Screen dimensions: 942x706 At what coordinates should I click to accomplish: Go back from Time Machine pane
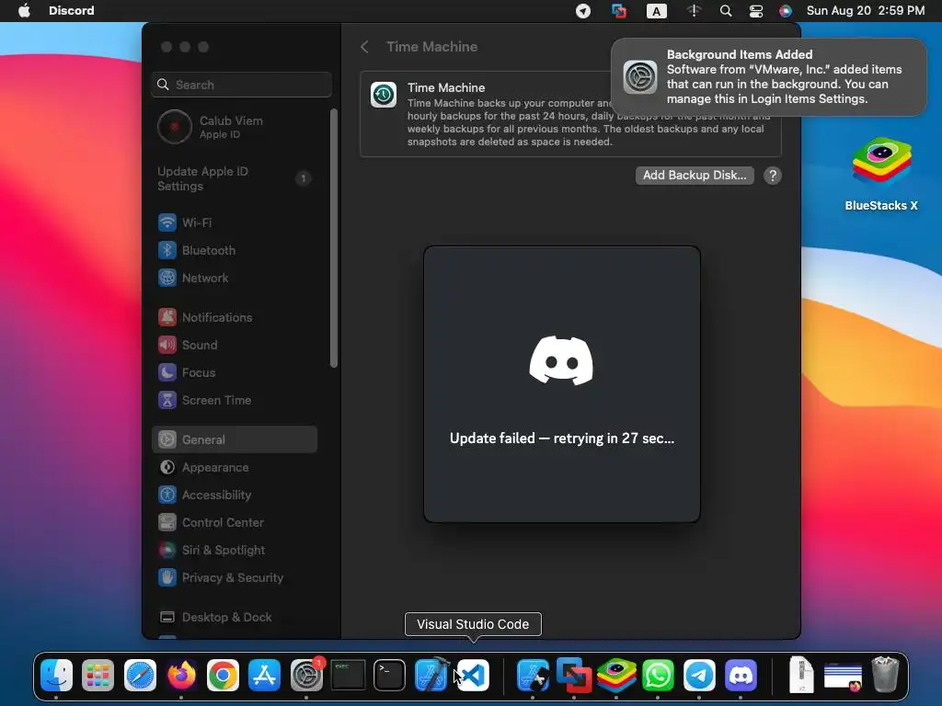(x=364, y=47)
